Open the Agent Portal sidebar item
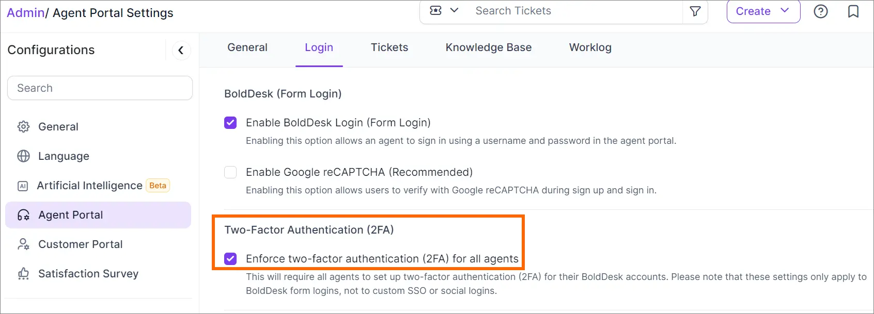Screen dimensions: 874x314 click(98, 215)
